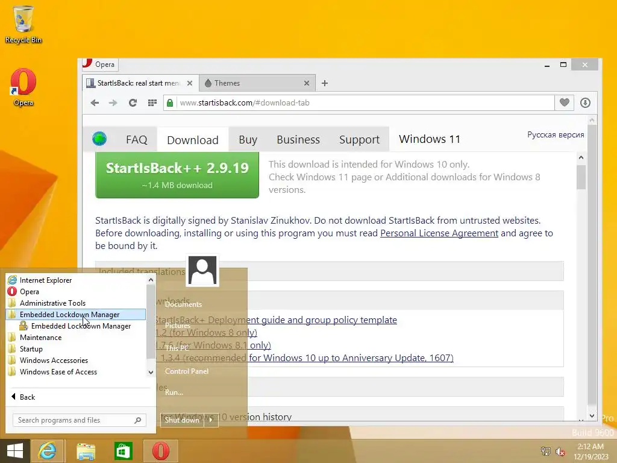Open File Explorer from the taskbar

[x=86, y=451]
